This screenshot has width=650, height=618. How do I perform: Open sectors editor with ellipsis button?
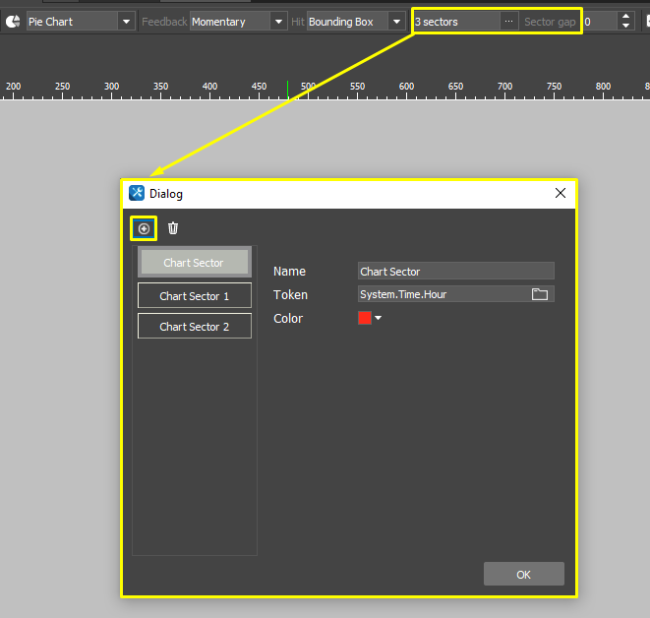pos(508,21)
